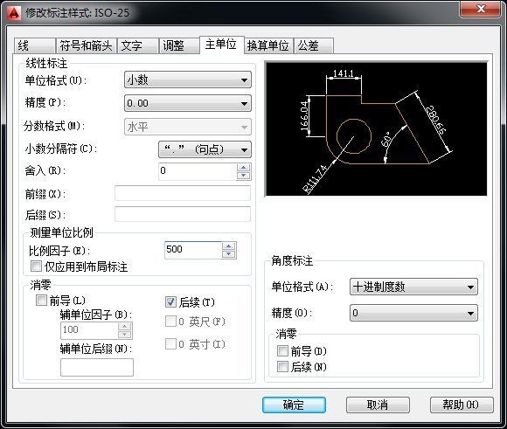Click the 前缀 text field
The width and height of the screenshot is (507, 429).
[183, 193]
